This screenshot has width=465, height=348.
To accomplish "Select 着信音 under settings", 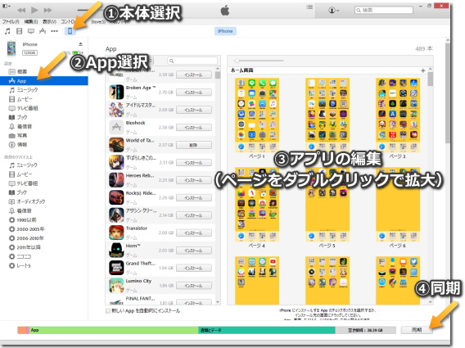I will click(44, 126).
